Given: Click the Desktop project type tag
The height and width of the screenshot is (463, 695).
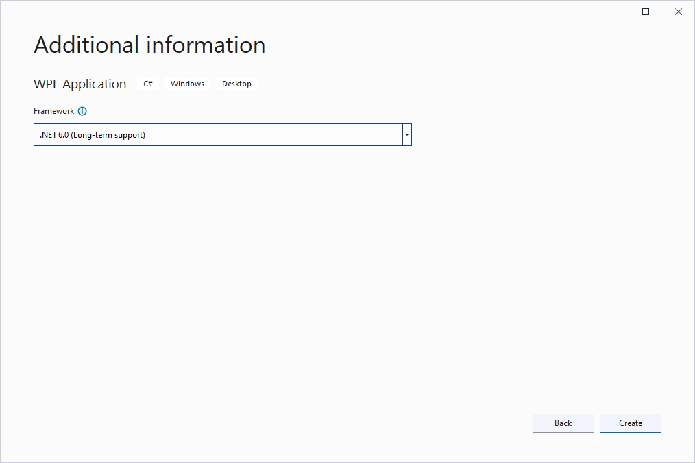Looking at the screenshot, I should tap(236, 84).
